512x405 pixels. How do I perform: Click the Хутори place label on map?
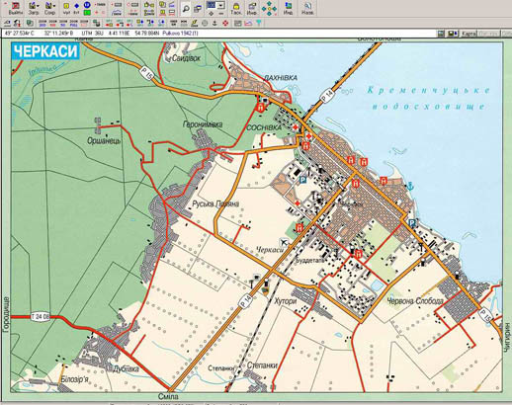click(x=286, y=301)
